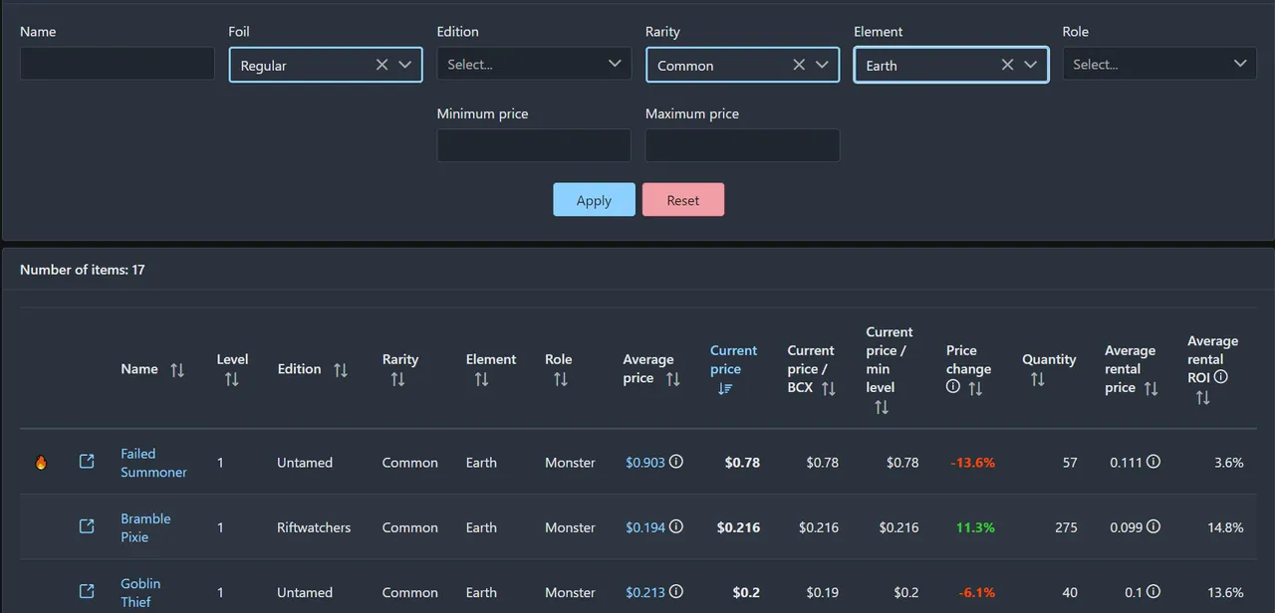
Task: Sort table by Role column arrows
Action: [560, 379]
